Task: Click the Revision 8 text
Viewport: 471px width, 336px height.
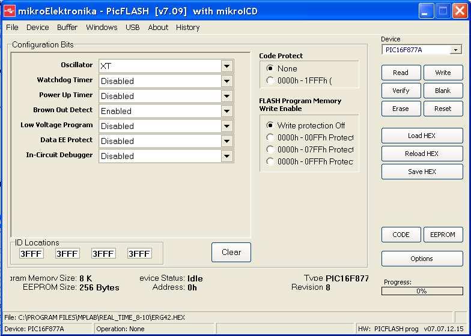Action: coord(311,287)
